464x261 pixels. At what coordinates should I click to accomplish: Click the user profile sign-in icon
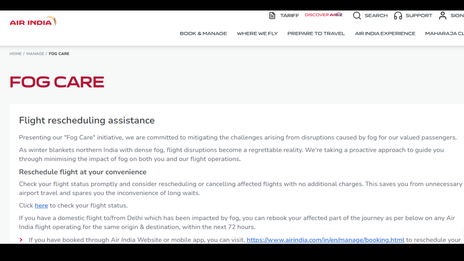(x=443, y=16)
